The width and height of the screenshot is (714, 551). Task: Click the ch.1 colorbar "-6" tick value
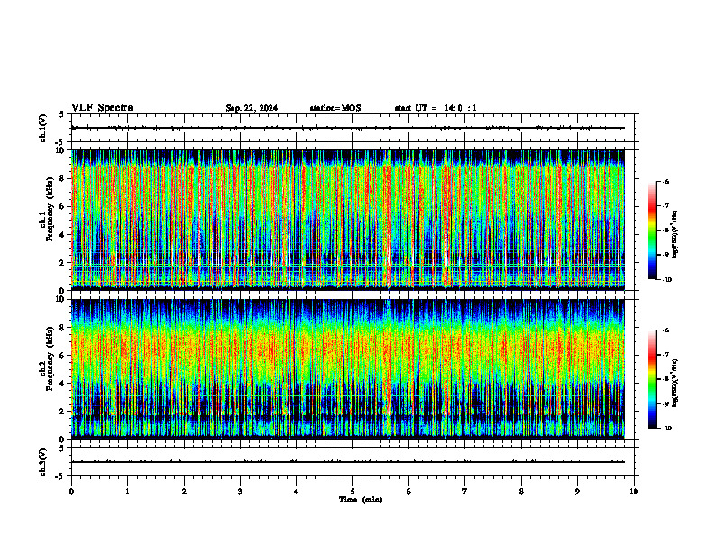665,182
